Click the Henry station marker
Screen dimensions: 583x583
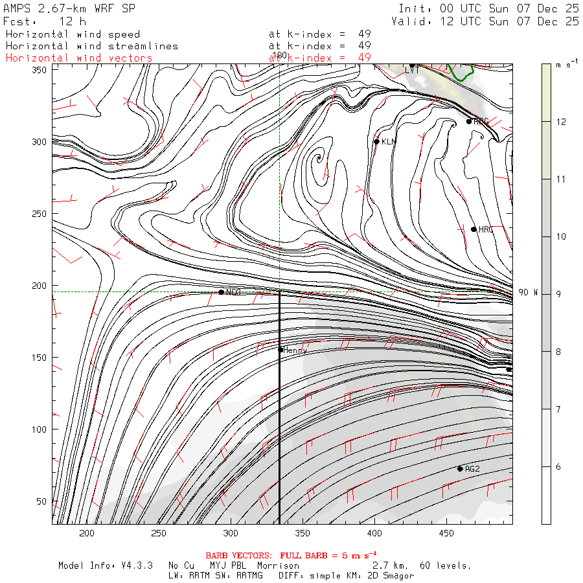coord(280,350)
